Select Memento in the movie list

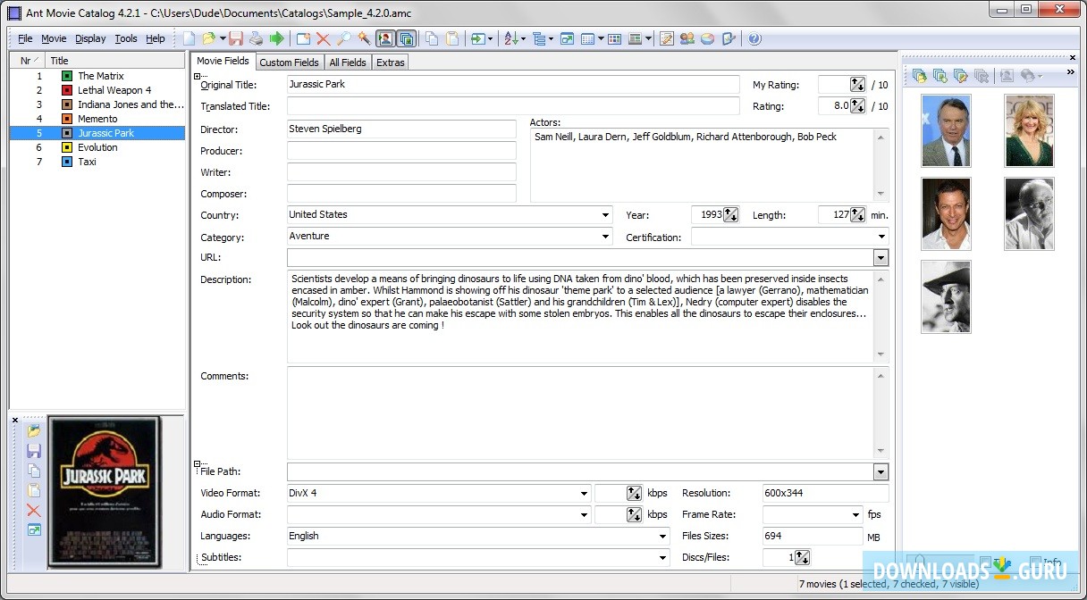click(97, 119)
